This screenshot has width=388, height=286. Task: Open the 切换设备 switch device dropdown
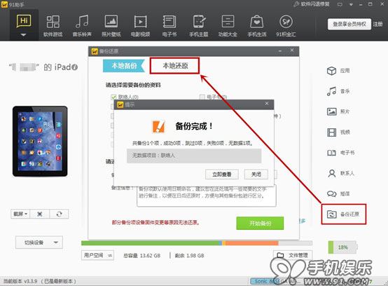[39, 243]
